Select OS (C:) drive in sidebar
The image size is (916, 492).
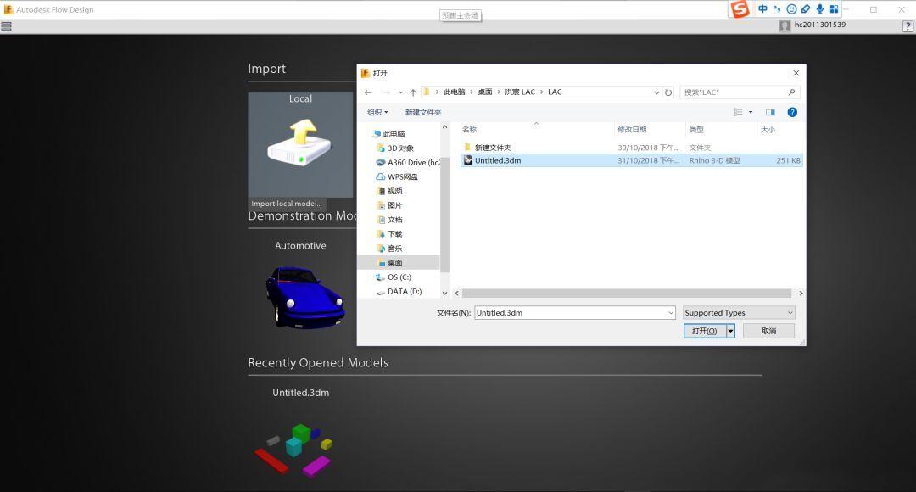399,277
